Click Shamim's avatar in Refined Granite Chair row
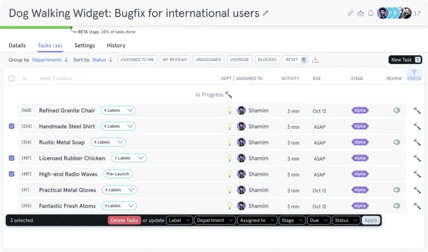 click(241, 110)
